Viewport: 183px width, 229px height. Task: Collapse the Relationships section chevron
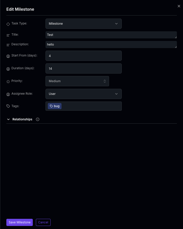(x=8, y=119)
